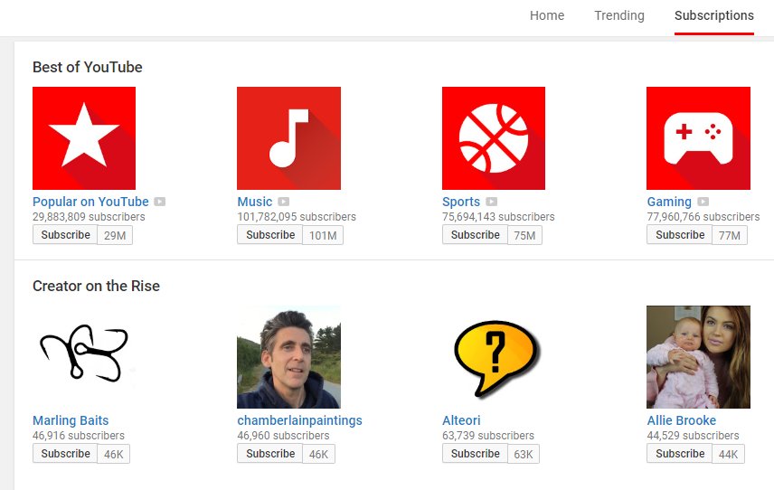Click the playlist badge next to Gaming
Screen dimensions: 774x490
point(703,202)
